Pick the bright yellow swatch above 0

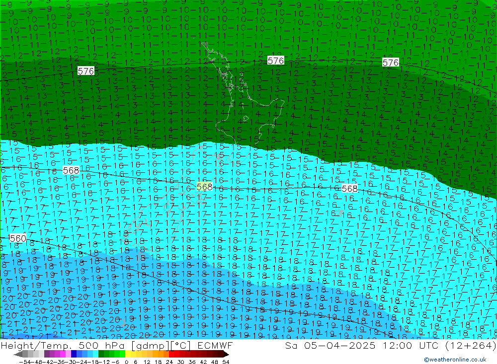pos(128,354)
